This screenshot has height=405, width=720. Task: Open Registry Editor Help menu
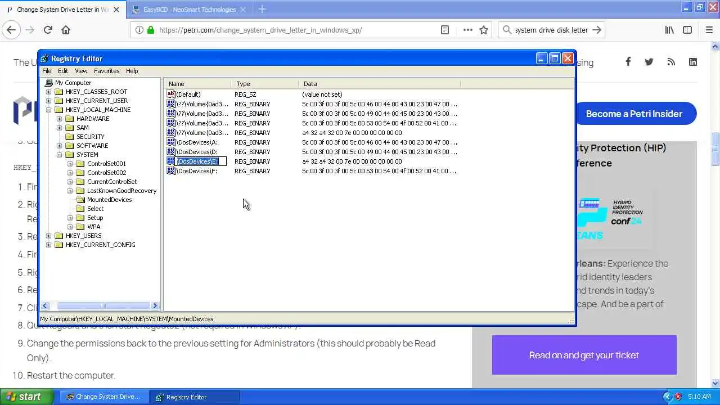tap(132, 71)
